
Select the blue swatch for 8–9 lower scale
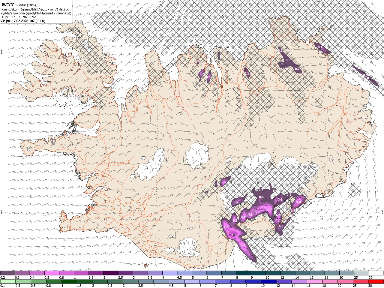pyautogui.click(x=238, y=281)
